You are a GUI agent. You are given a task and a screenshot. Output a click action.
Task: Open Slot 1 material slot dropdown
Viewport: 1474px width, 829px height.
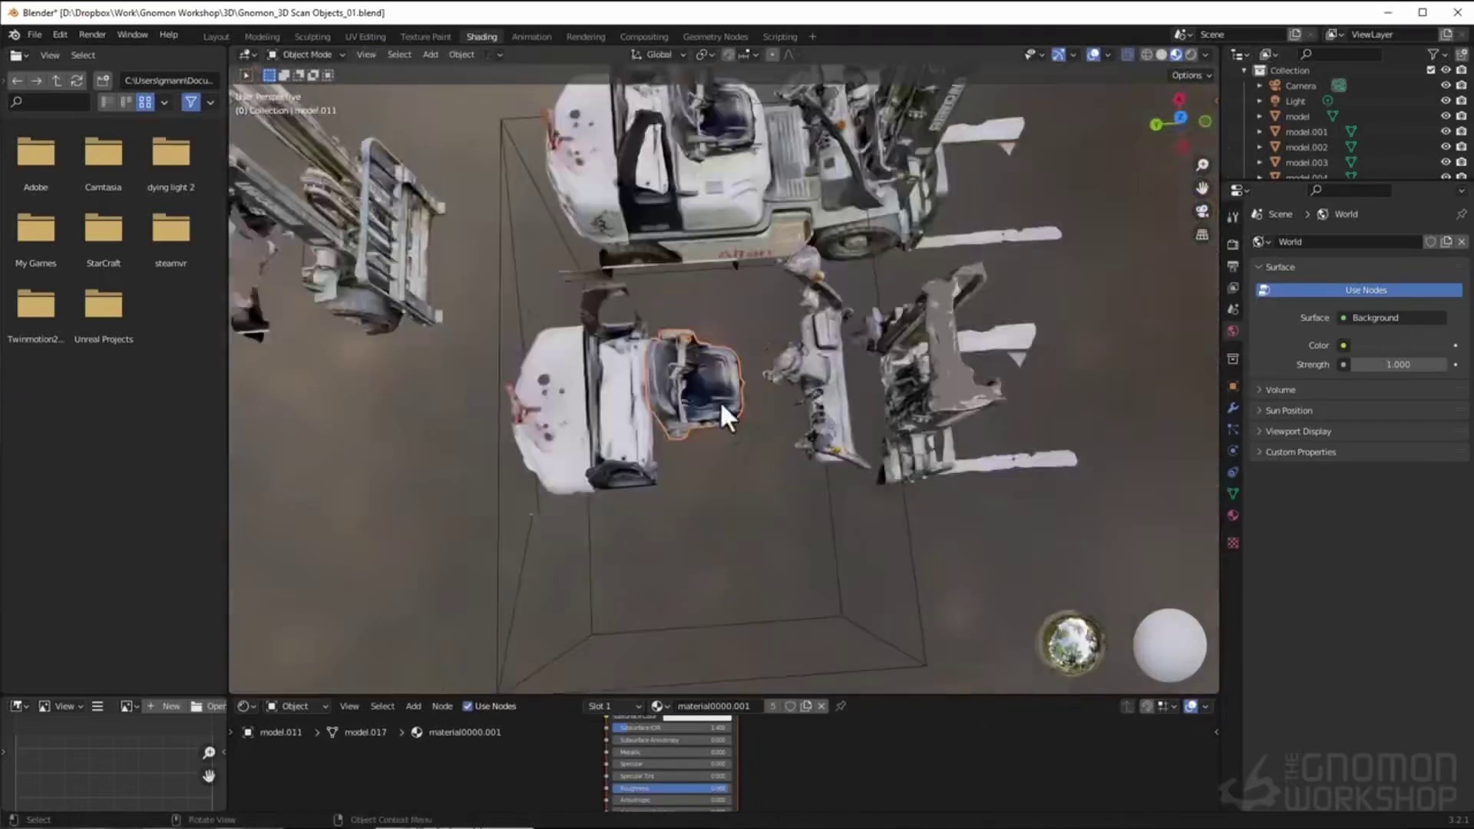point(614,706)
